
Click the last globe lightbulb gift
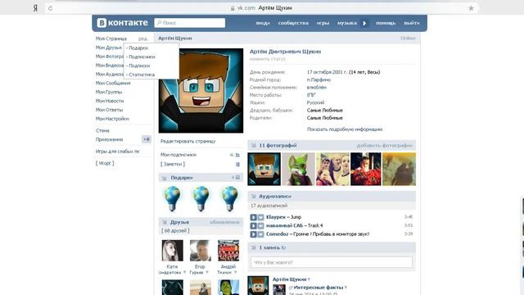click(x=229, y=198)
